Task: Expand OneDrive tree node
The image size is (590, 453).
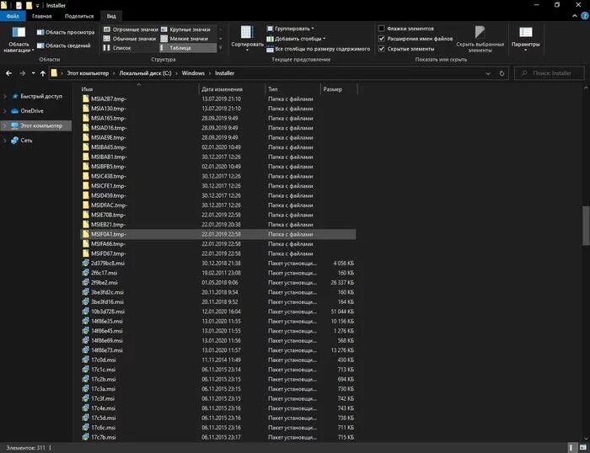Action: (5, 111)
